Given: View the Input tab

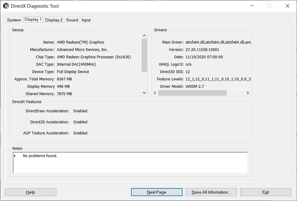Looking at the screenshot, I should pyautogui.click(x=86, y=20).
